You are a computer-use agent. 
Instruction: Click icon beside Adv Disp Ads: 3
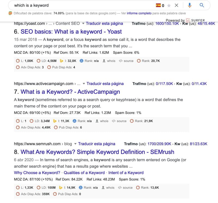point(18,67)
